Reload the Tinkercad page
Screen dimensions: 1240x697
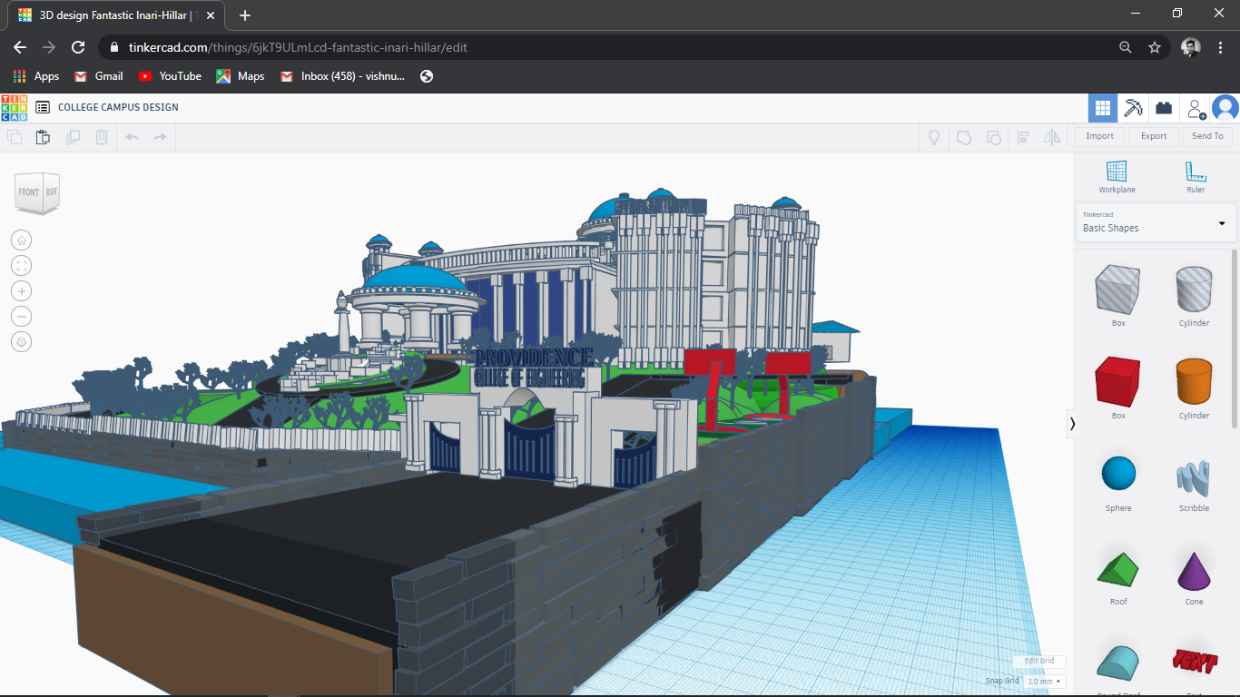tap(78, 47)
